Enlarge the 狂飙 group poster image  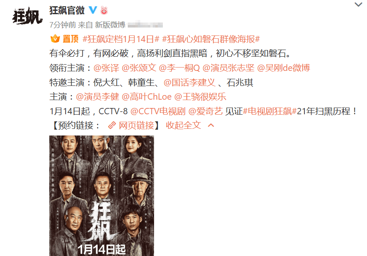click(101, 196)
